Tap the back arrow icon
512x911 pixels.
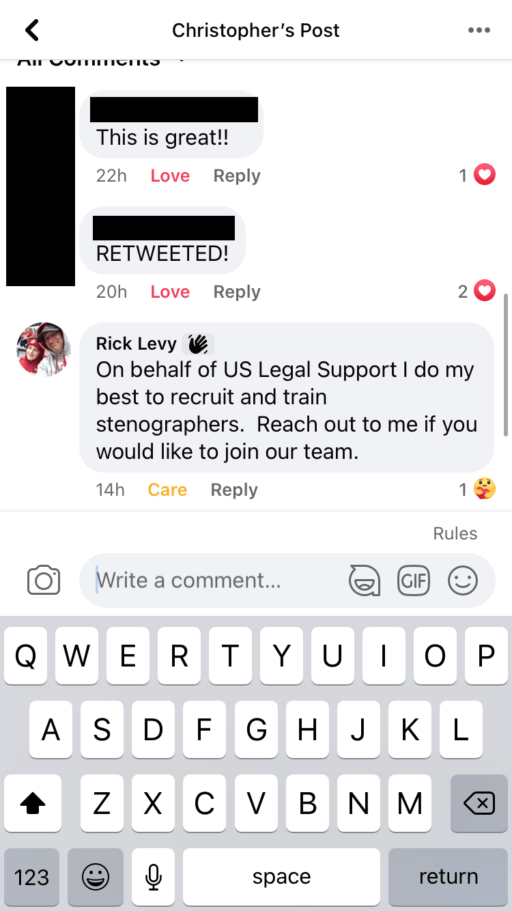[x=32, y=30]
